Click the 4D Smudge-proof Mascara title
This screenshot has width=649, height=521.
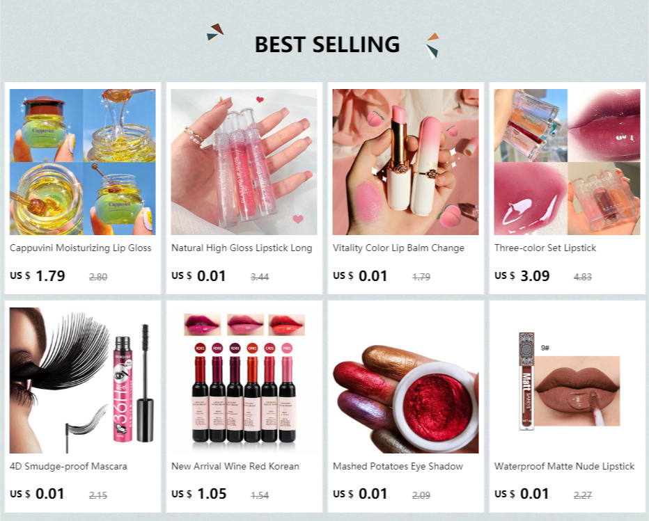coord(68,467)
